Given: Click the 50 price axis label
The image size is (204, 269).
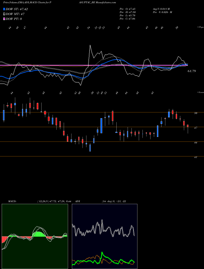Looking at the screenshot, I should (195, 113).
